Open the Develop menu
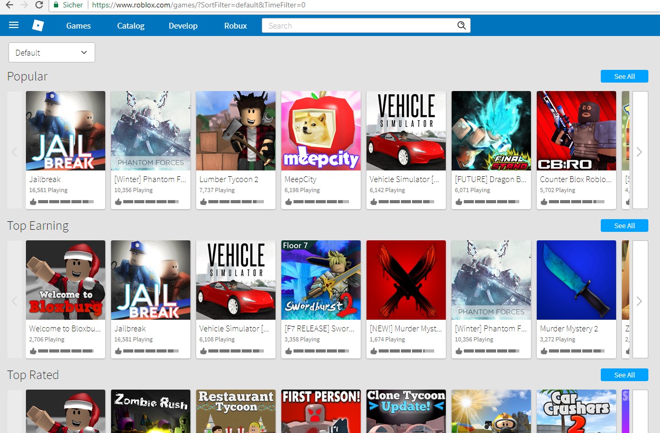This screenshot has width=660, height=433. pos(183,25)
